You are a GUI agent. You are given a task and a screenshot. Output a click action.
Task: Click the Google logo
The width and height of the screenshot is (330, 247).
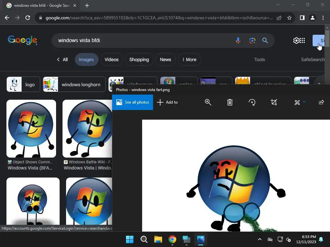tap(23, 40)
